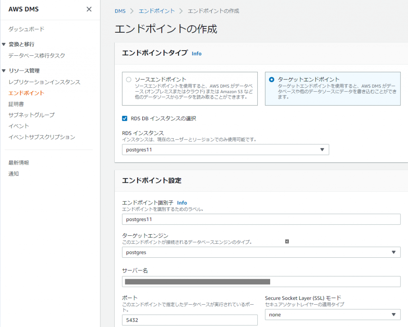408x327 pixels.
Task: Select the ソースエンドポイント radio option
Action: [x=129, y=80]
